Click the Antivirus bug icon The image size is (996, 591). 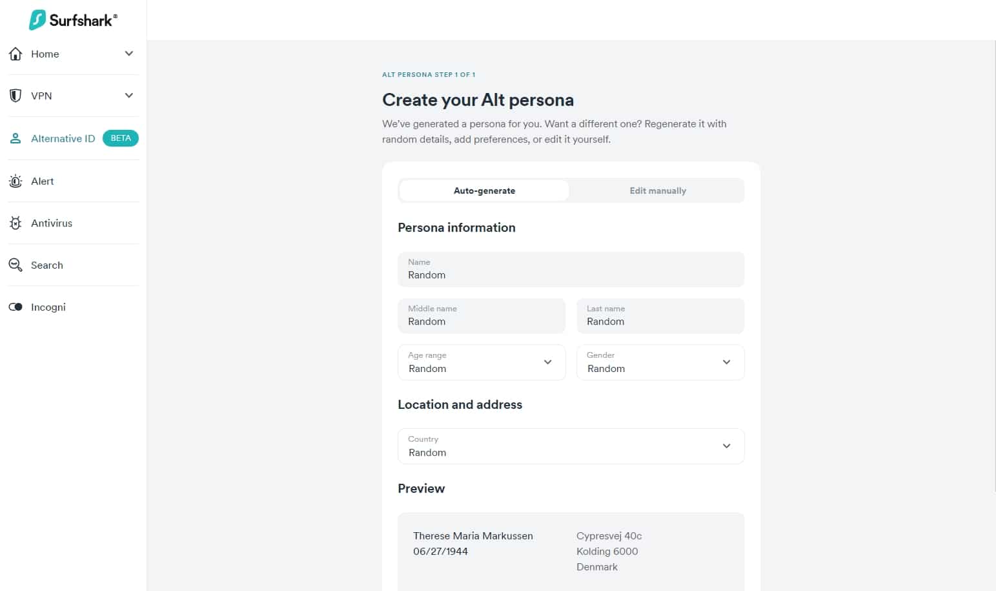[15, 223]
